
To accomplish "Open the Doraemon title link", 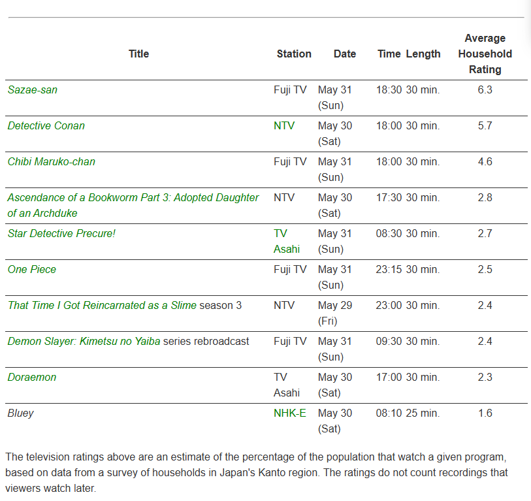I will (x=32, y=377).
